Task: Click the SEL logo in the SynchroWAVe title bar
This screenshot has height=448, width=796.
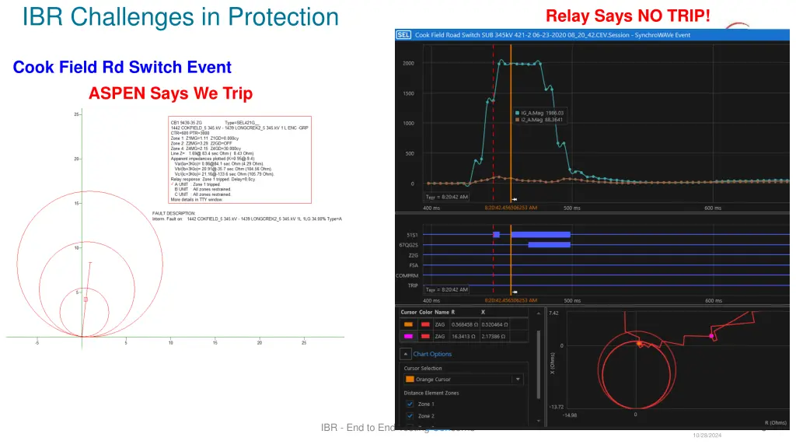Action: coord(403,34)
